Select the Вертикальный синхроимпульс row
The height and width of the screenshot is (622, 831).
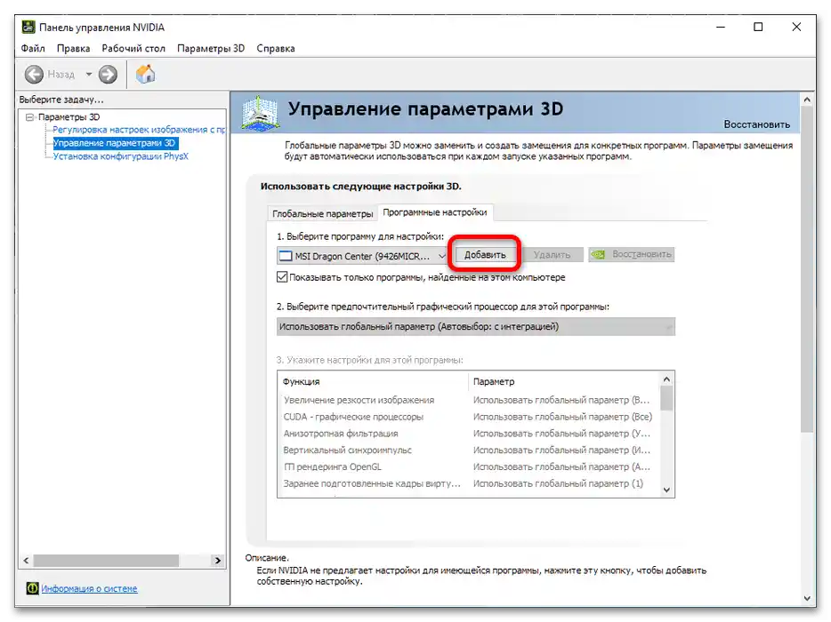(468, 450)
